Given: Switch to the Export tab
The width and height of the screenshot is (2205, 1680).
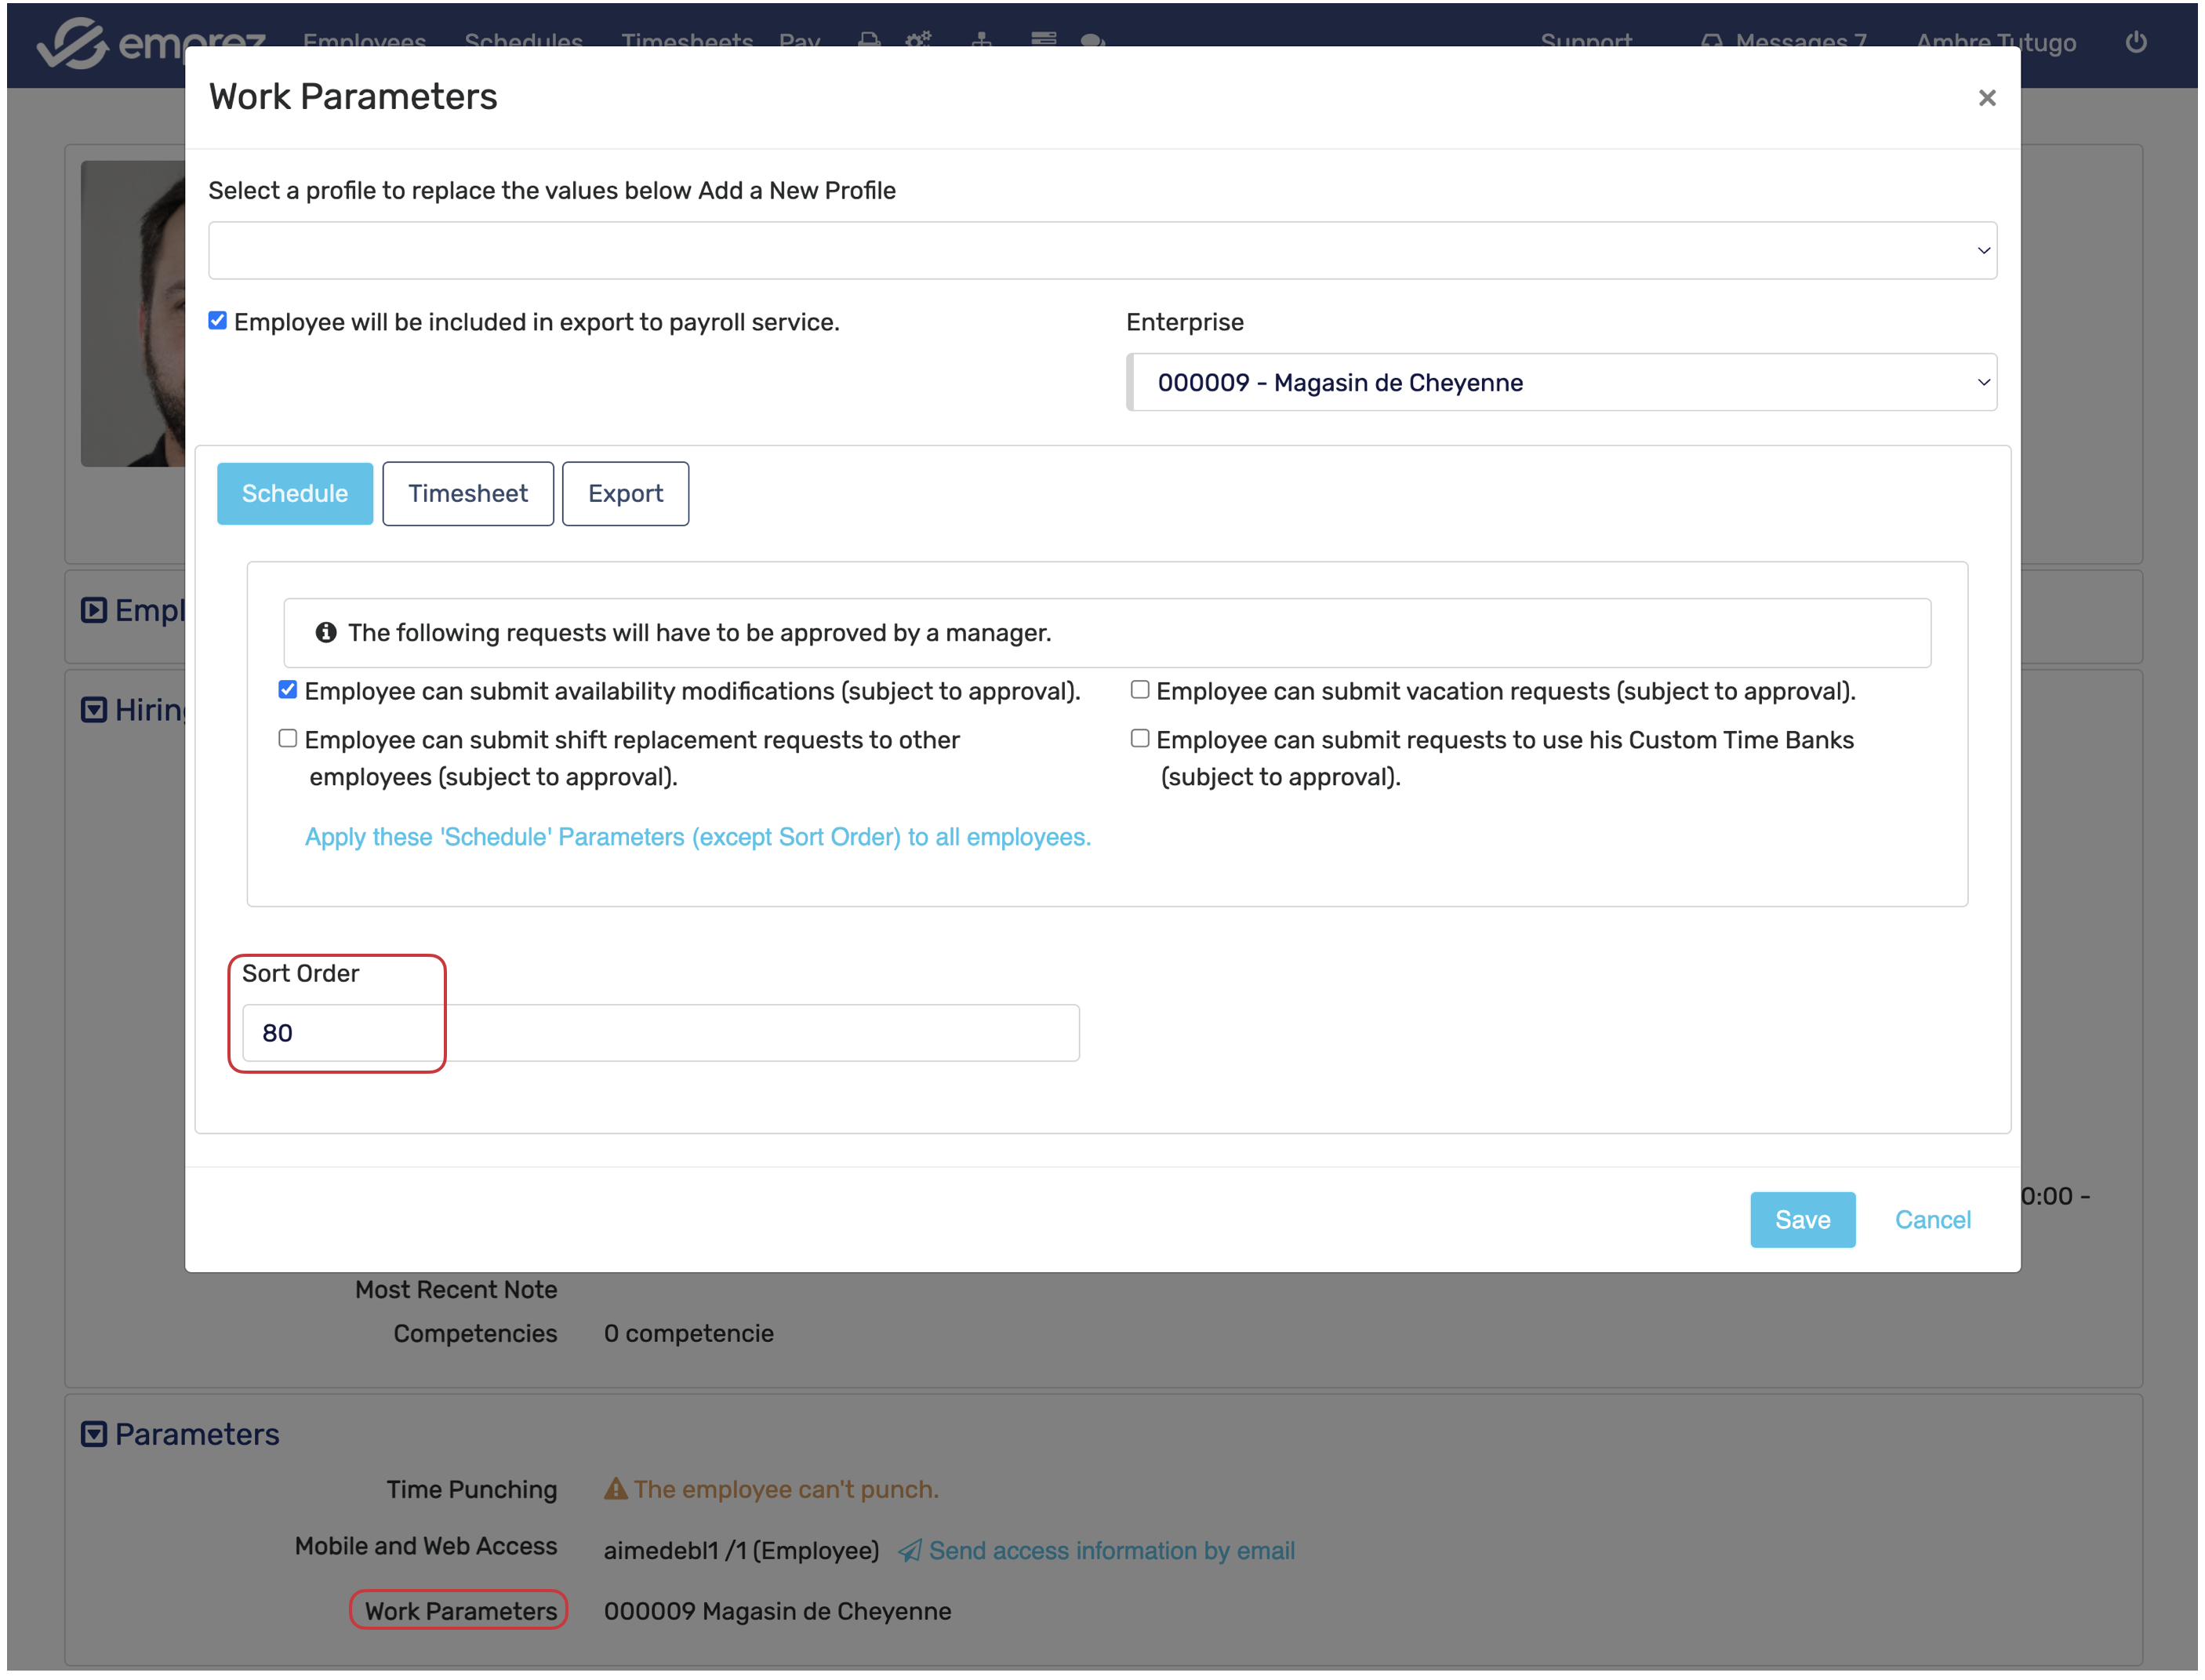Looking at the screenshot, I should tap(625, 493).
